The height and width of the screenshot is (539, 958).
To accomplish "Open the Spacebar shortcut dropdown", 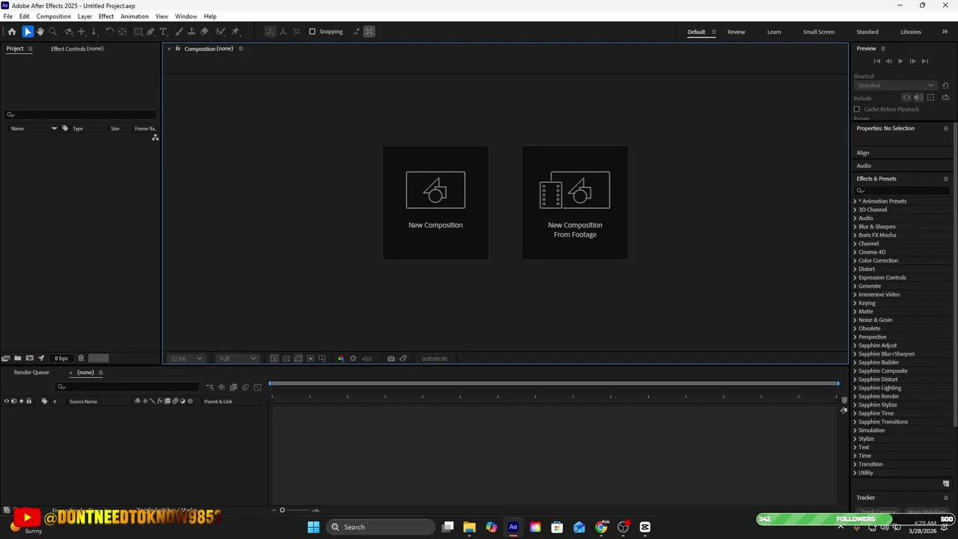I will [x=895, y=85].
